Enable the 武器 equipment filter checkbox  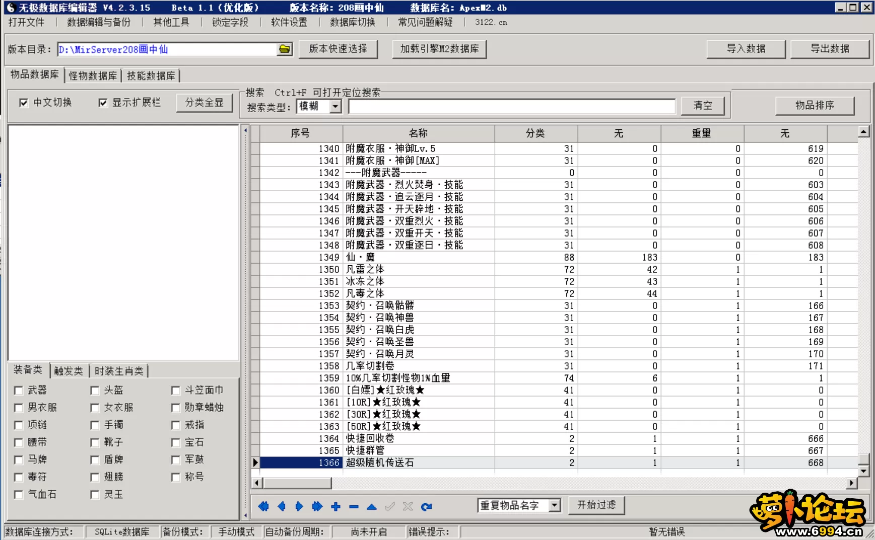[x=19, y=391]
